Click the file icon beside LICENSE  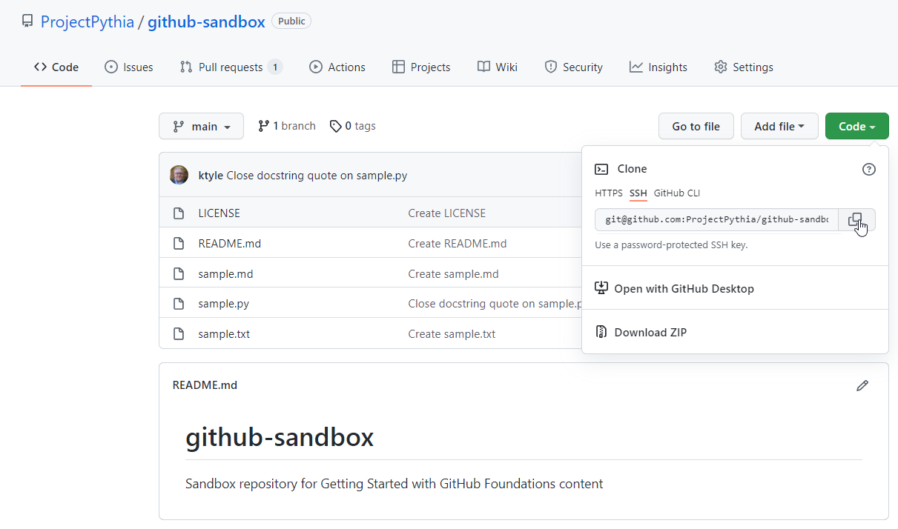[x=179, y=213]
